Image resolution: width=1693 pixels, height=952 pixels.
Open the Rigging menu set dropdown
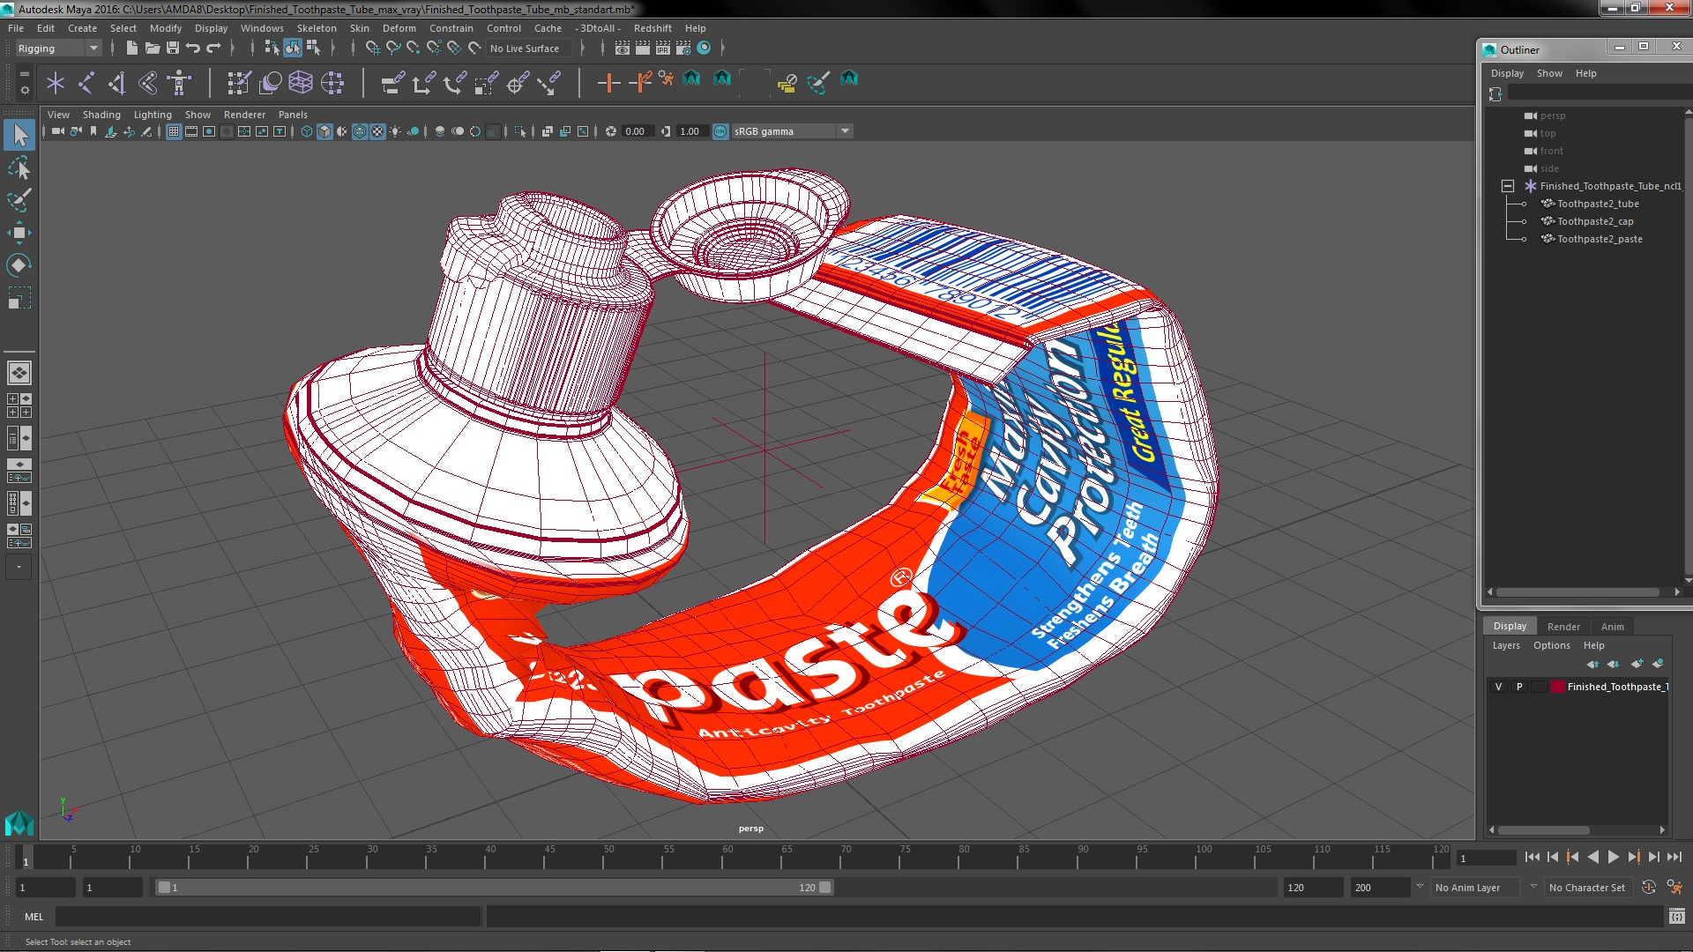[x=58, y=48]
